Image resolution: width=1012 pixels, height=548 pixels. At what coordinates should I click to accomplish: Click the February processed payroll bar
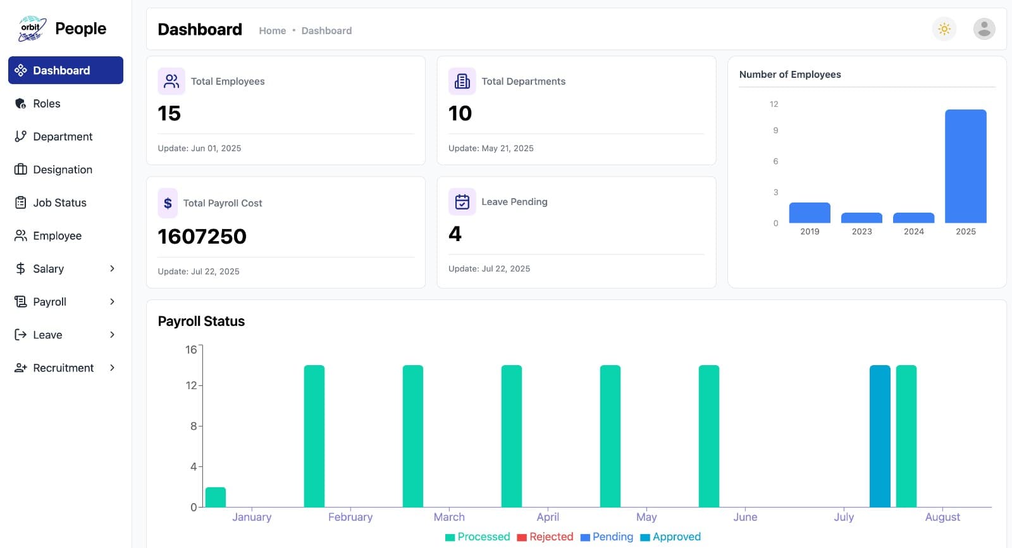[x=314, y=436]
